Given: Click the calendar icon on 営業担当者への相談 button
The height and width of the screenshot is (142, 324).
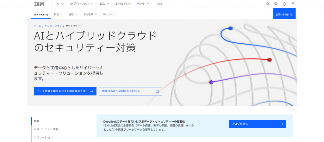Looking at the screenshot, I should point(157,91).
